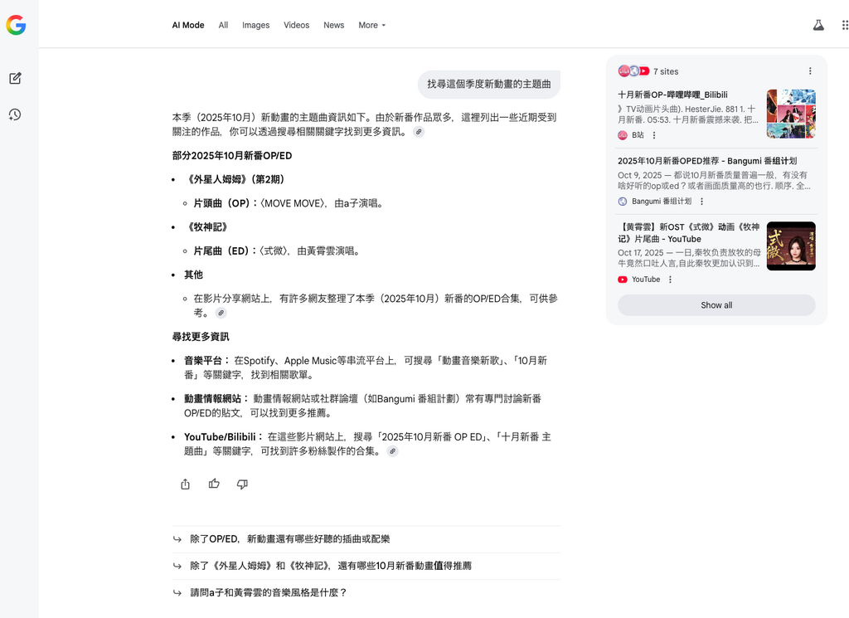849x618 pixels.
Task: Click the share response icon
Action: (185, 484)
